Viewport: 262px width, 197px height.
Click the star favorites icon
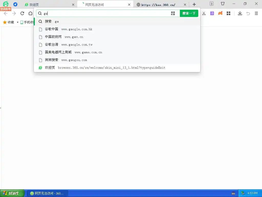5,22
